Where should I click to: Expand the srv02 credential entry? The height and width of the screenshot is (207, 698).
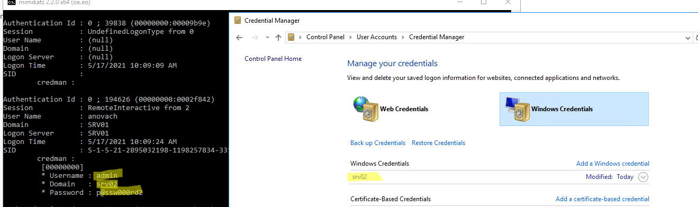pyautogui.click(x=643, y=177)
